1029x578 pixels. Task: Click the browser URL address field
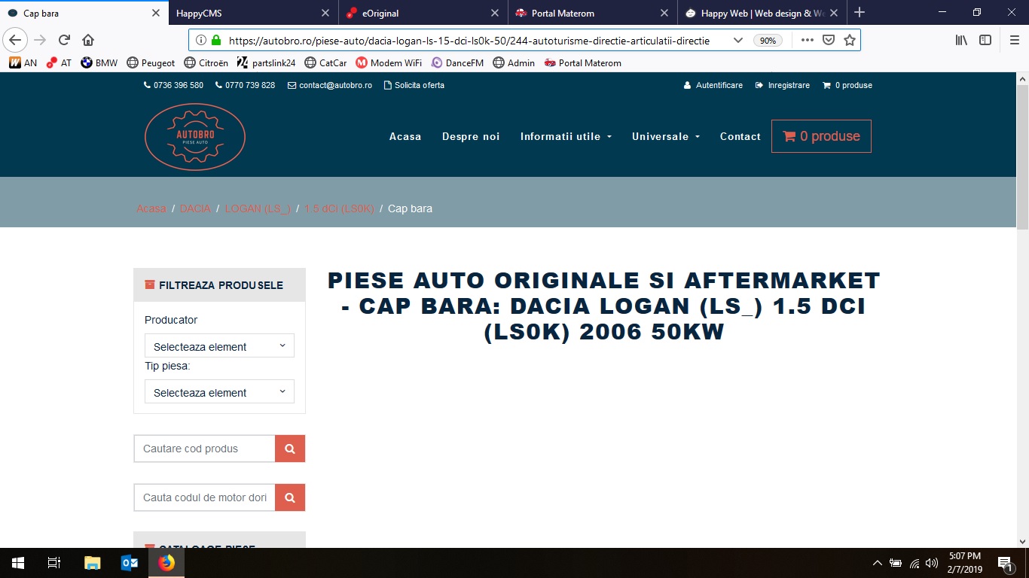tap(469, 41)
